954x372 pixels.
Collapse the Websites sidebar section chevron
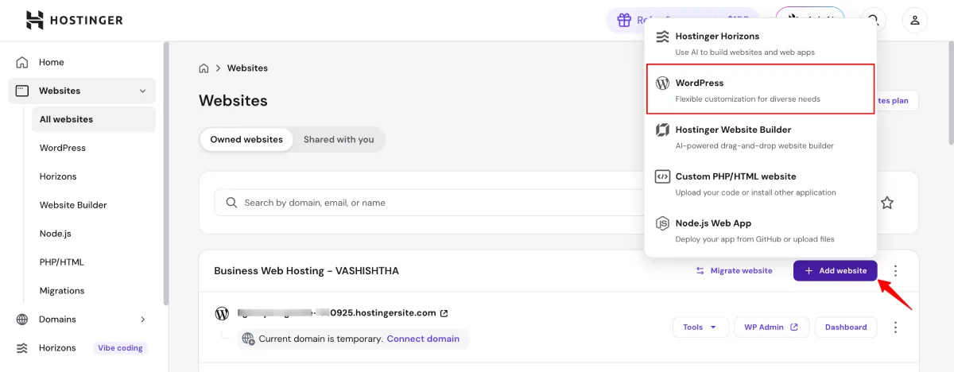click(143, 91)
